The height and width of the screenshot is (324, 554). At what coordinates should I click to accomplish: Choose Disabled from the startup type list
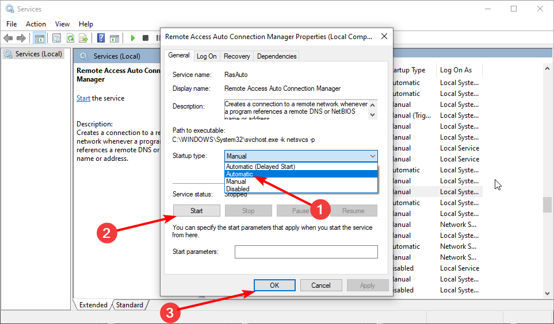[301, 189]
